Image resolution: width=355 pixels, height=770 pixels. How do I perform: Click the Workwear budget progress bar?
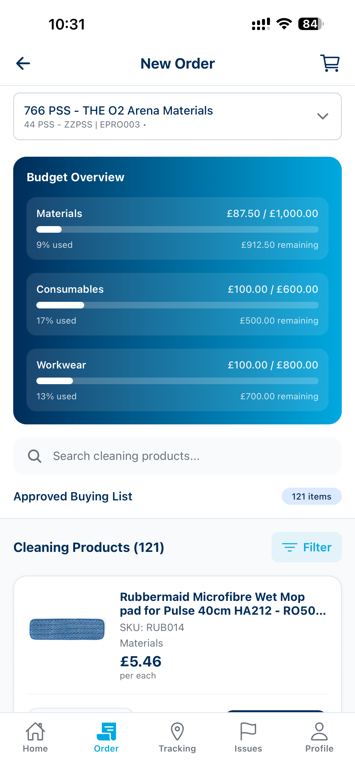(177, 381)
